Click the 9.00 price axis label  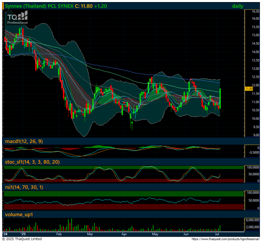click(256, 135)
